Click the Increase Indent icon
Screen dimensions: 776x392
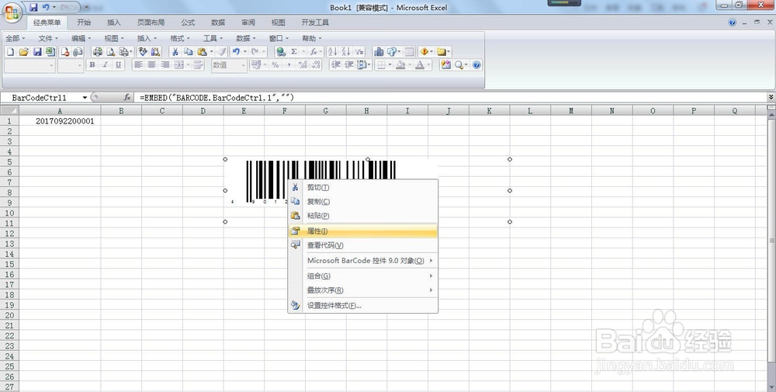click(x=349, y=65)
